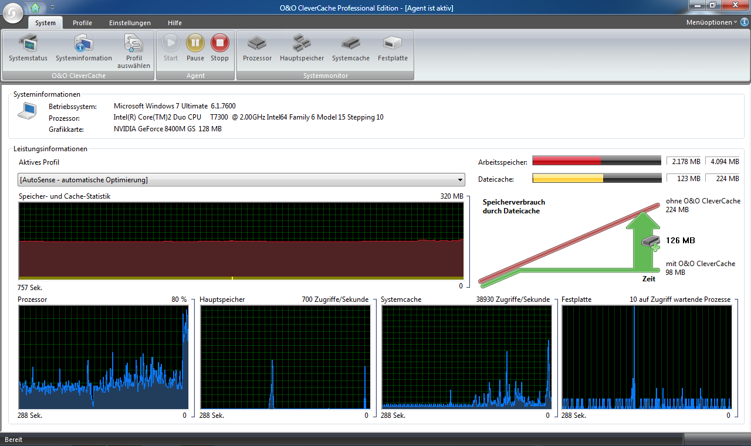Click the NVIDIA GeForce 8400M GS text
The width and height of the screenshot is (751, 446).
coord(168,129)
